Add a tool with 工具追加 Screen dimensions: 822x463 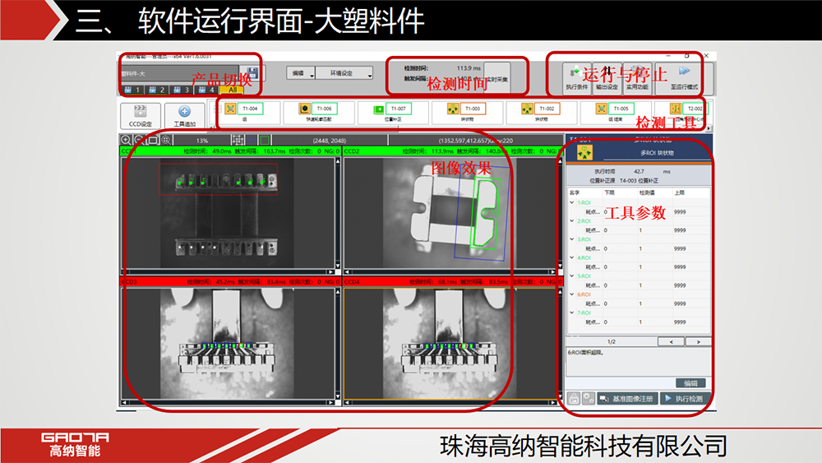[184, 115]
